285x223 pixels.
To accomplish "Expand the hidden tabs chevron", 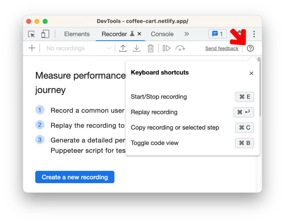I will 186,34.
